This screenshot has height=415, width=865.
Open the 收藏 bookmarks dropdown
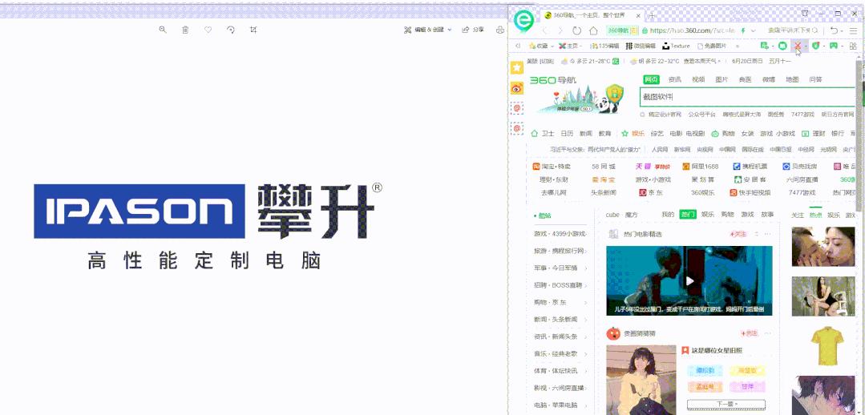[x=540, y=46]
